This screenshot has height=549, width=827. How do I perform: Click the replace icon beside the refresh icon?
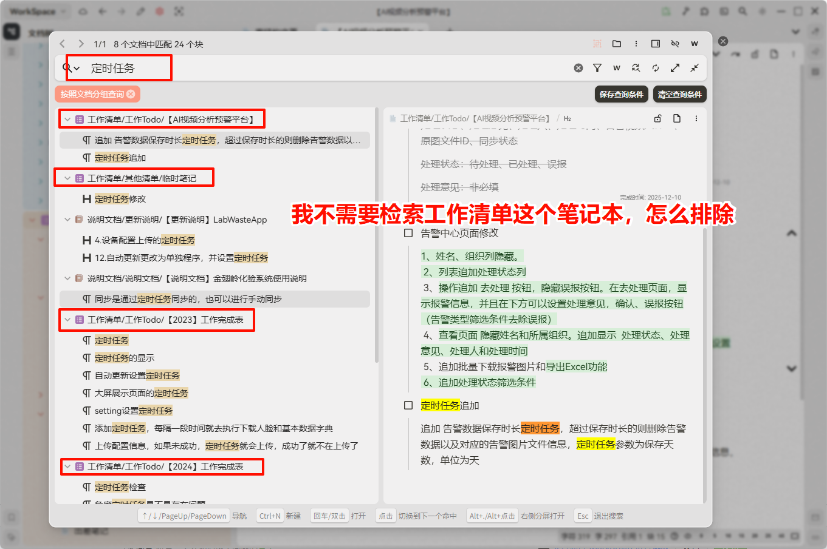click(636, 68)
